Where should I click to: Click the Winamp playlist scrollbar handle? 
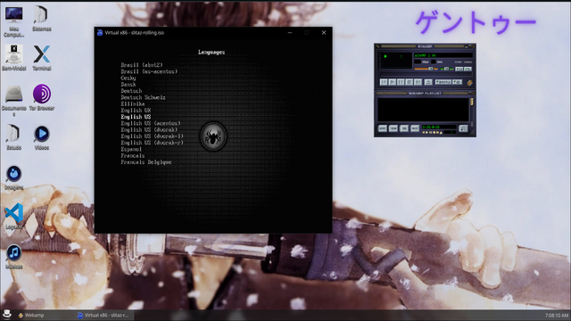pos(472,102)
